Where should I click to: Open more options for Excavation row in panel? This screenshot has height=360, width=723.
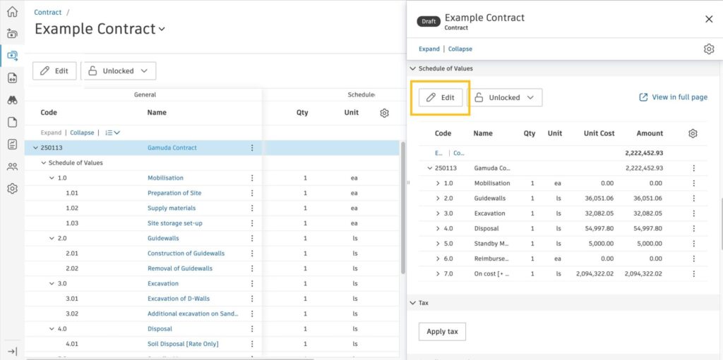(x=693, y=213)
